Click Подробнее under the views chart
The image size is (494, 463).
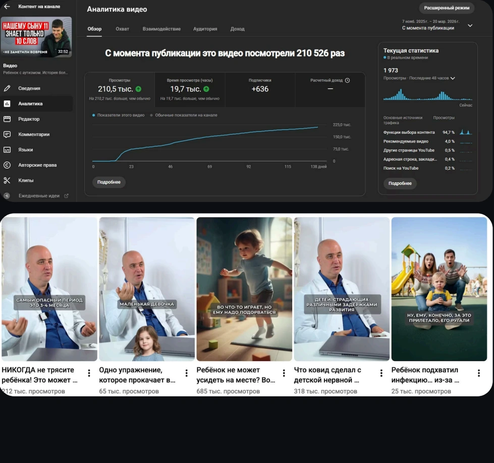(x=108, y=182)
